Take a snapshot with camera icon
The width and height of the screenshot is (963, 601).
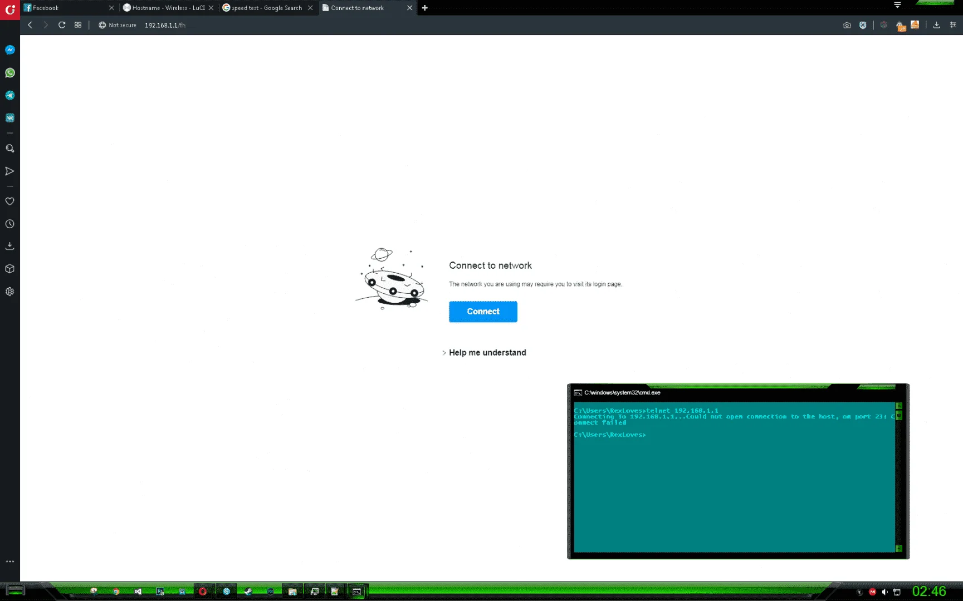coord(847,25)
